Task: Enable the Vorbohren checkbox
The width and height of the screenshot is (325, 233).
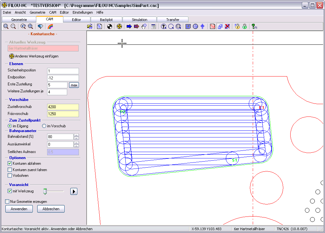Action: pos(10,176)
